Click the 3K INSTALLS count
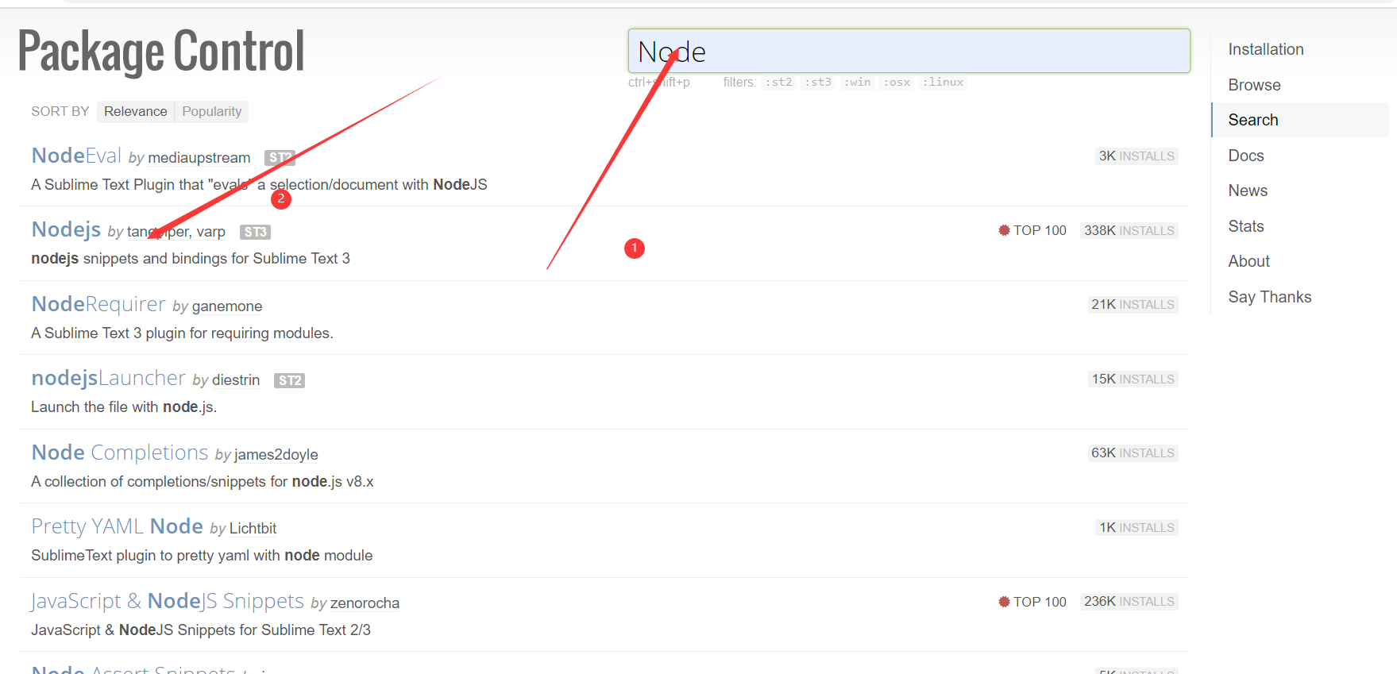The height and width of the screenshot is (674, 1397). coord(1137,156)
